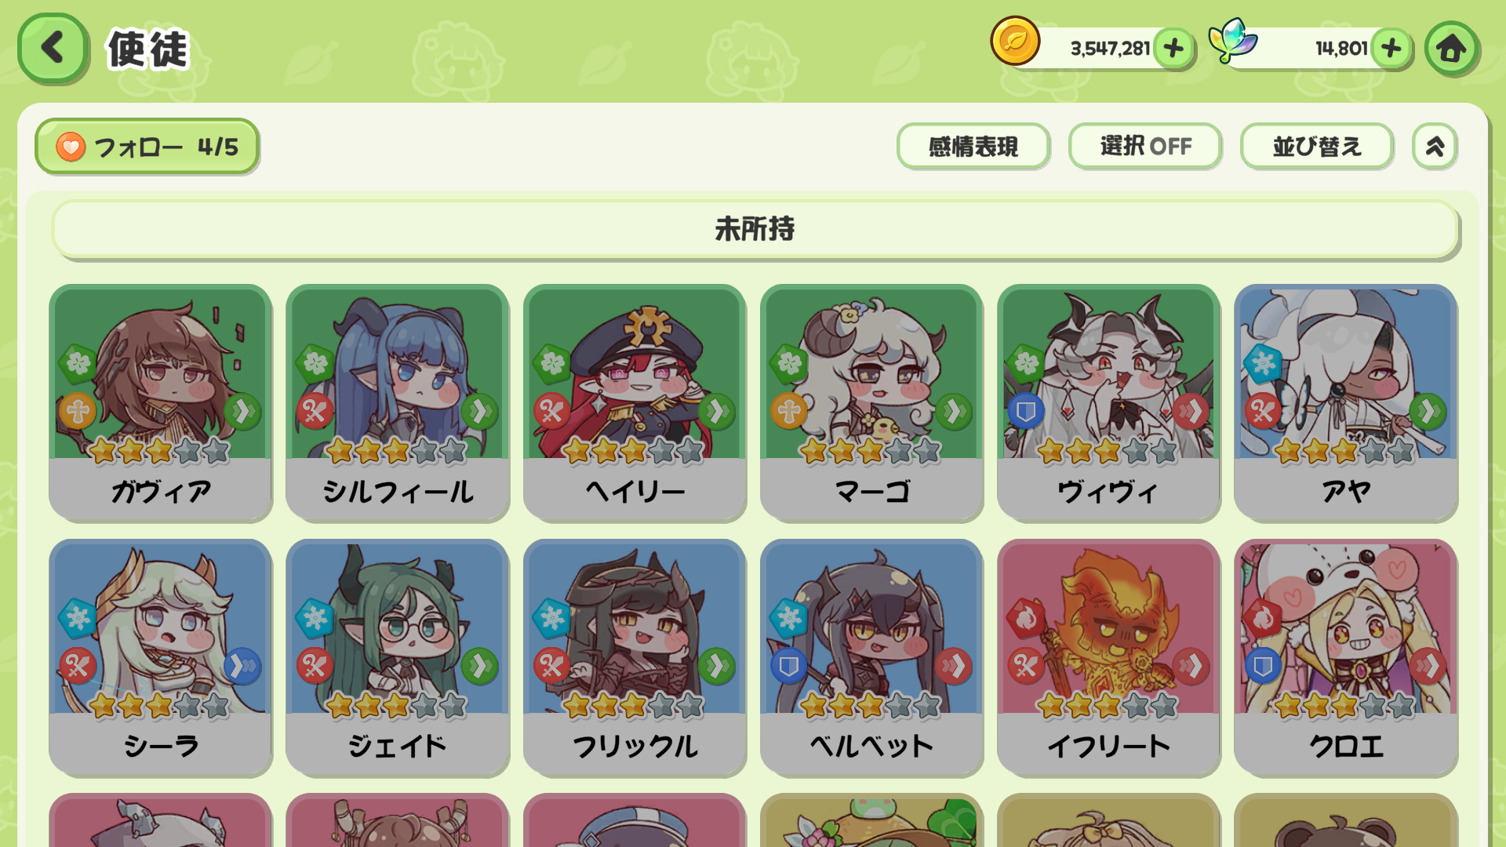Screen dimensions: 1506x847
Task: Toggle the 選択 OFF selection mode
Action: tap(1145, 147)
